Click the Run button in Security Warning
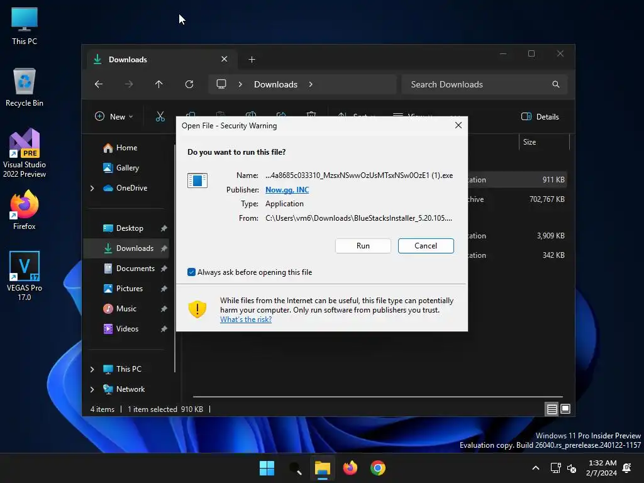The image size is (644, 483). click(x=363, y=246)
